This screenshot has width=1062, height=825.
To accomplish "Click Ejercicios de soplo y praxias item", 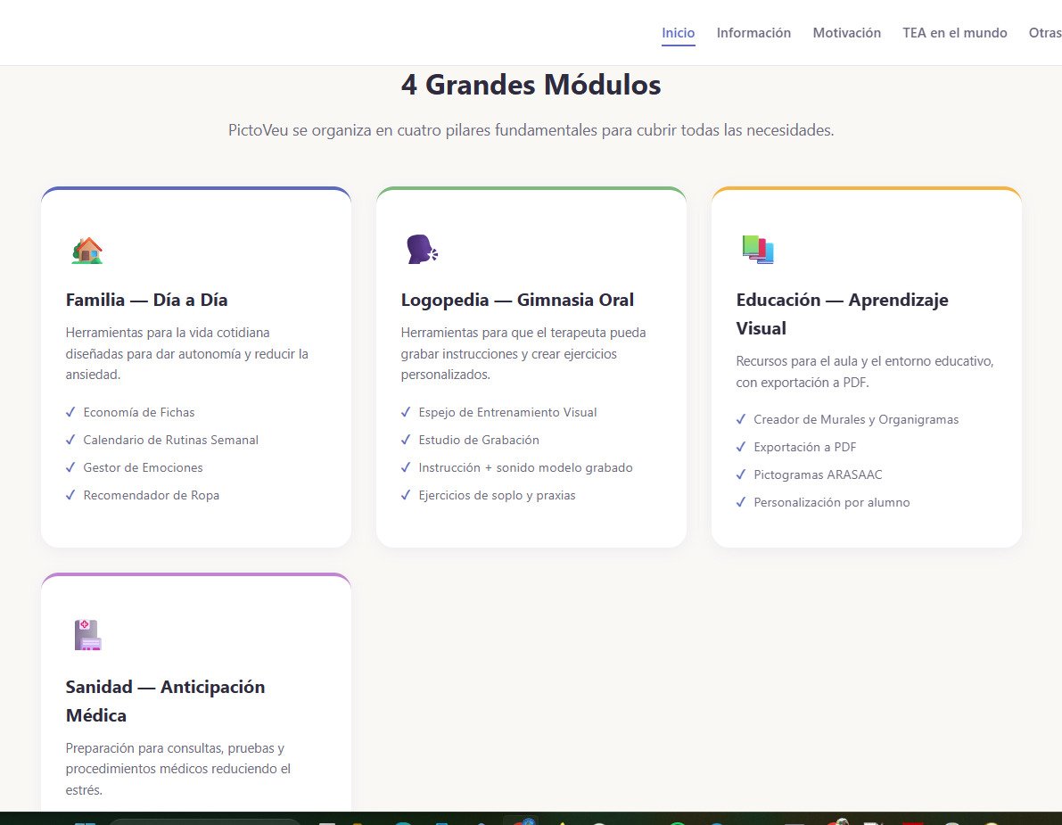I will click(498, 495).
